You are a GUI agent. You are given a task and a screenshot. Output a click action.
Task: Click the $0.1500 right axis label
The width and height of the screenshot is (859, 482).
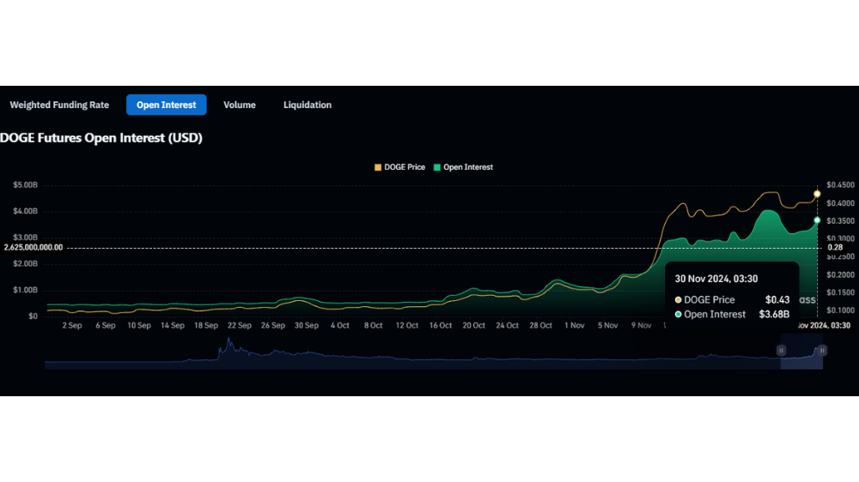[840, 292]
